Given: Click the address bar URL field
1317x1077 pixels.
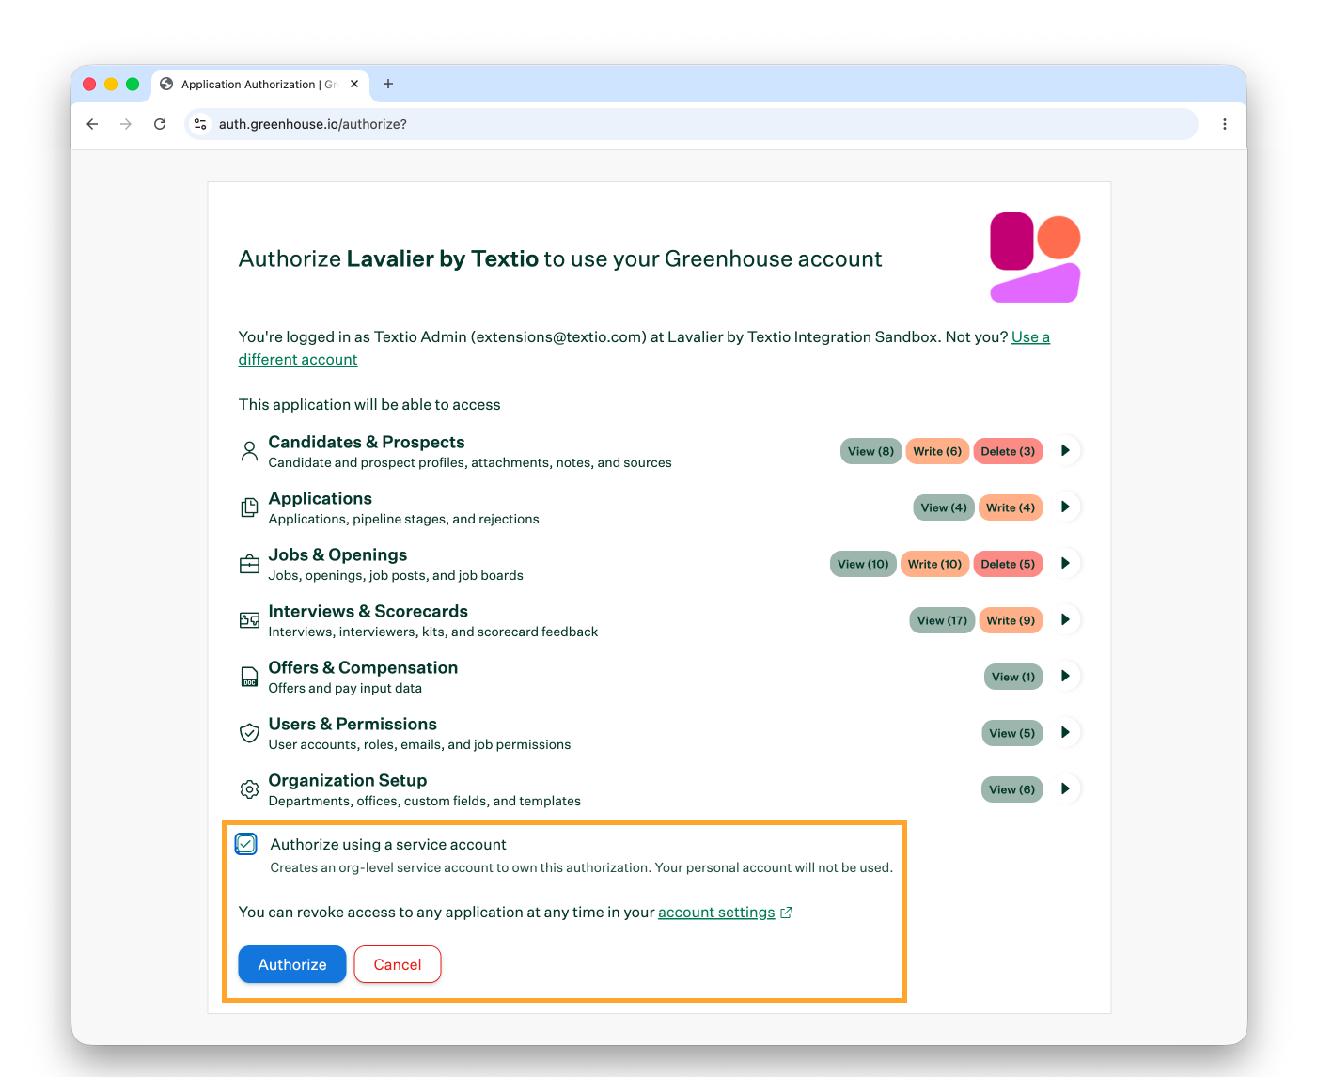Looking at the screenshot, I should 692,124.
